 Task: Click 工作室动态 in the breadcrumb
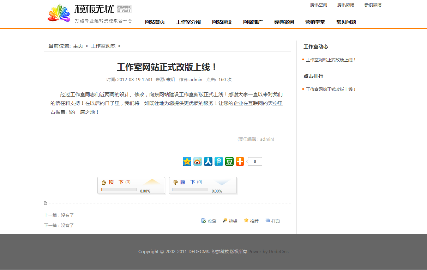[x=103, y=46]
